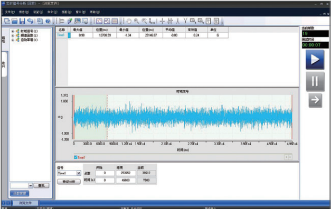Click the feature analysis button below Time1
331x209 pixels.
(x=69, y=182)
